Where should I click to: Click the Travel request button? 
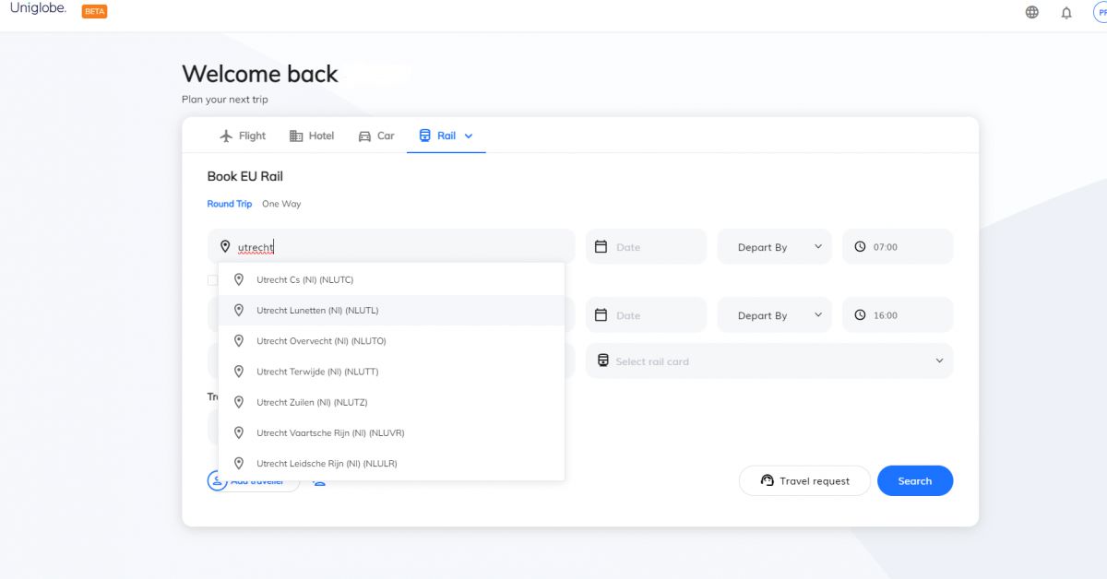(x=804, y=481)
